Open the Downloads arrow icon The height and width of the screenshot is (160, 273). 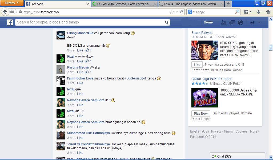[259, 12]
